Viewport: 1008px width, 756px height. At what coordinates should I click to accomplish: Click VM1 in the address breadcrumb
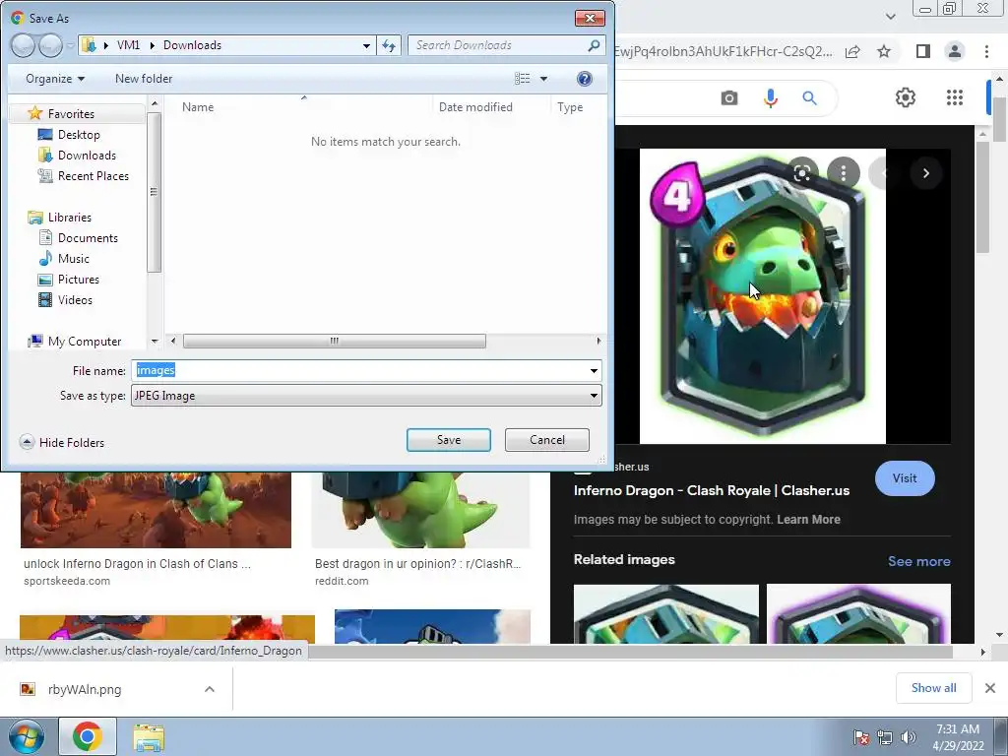pyautogui.click(x=129, y=45)
